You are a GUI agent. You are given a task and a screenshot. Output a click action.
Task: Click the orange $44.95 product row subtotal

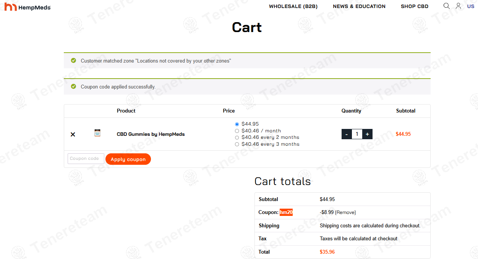pyautogui.click(x=403, y=134)
